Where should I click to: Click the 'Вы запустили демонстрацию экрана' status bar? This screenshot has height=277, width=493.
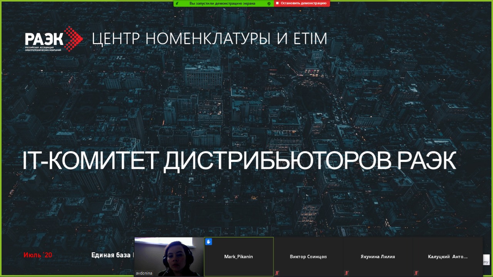coord(223,3)
